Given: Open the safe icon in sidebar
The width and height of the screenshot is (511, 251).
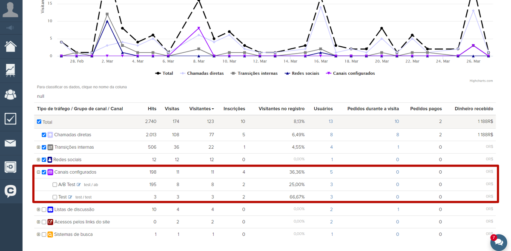Looking at the screenshot, I should [11, 167].
